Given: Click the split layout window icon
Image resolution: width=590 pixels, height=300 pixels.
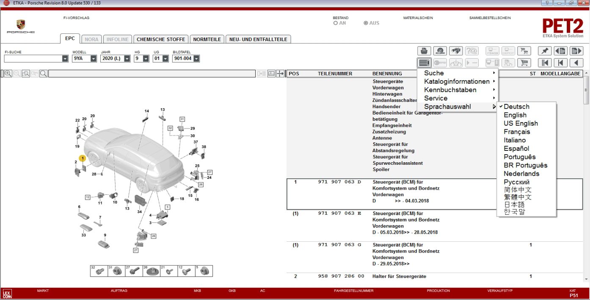Looking at the screenshot, I should 271,74.
